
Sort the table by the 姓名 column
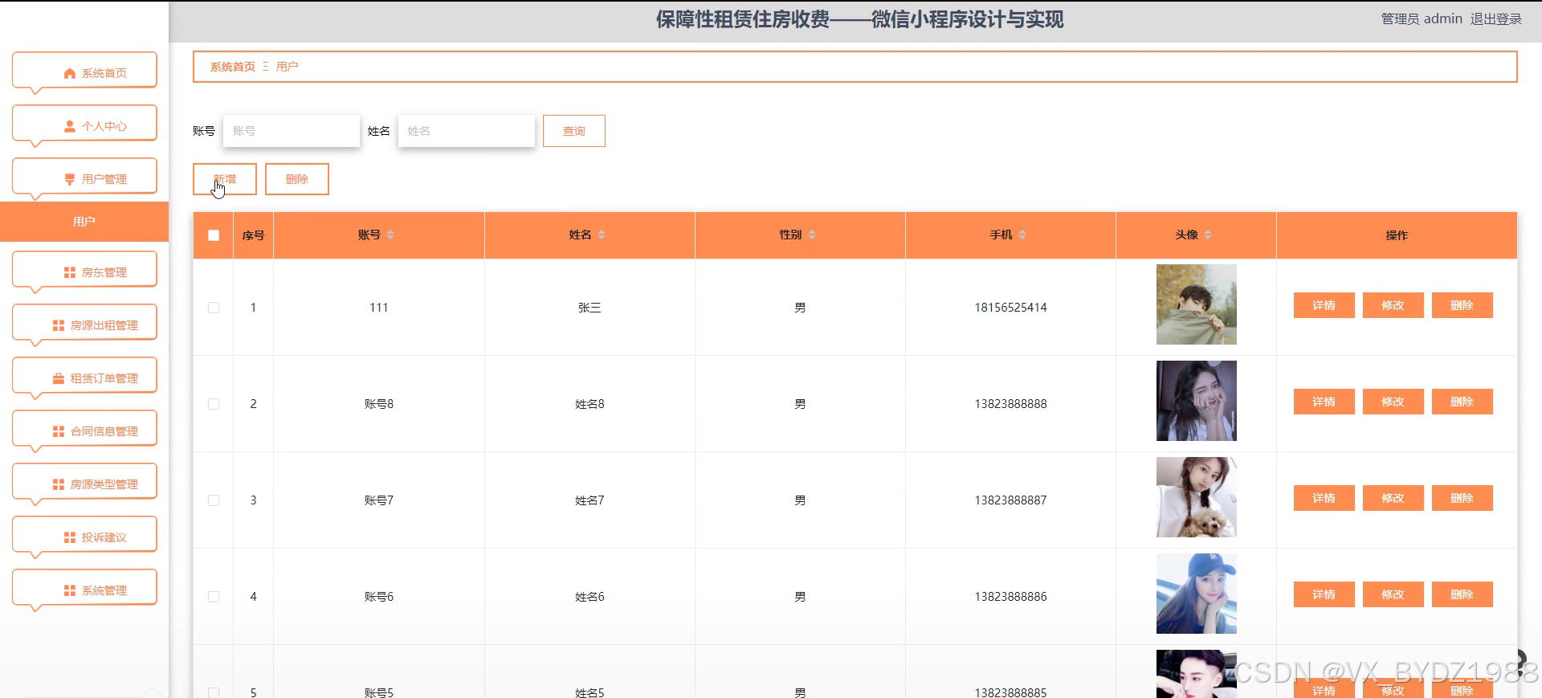pos(602,235)
